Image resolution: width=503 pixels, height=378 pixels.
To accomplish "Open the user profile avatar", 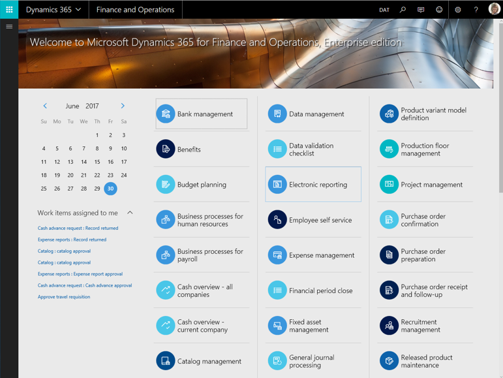I will tap(494, 9).
